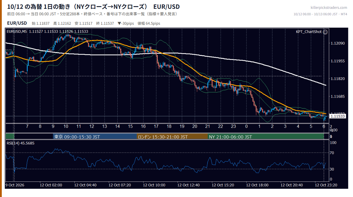The image size is (353, 197).
Task: Click the 12 Oct 12:40 time label
Action: point(189,185)
